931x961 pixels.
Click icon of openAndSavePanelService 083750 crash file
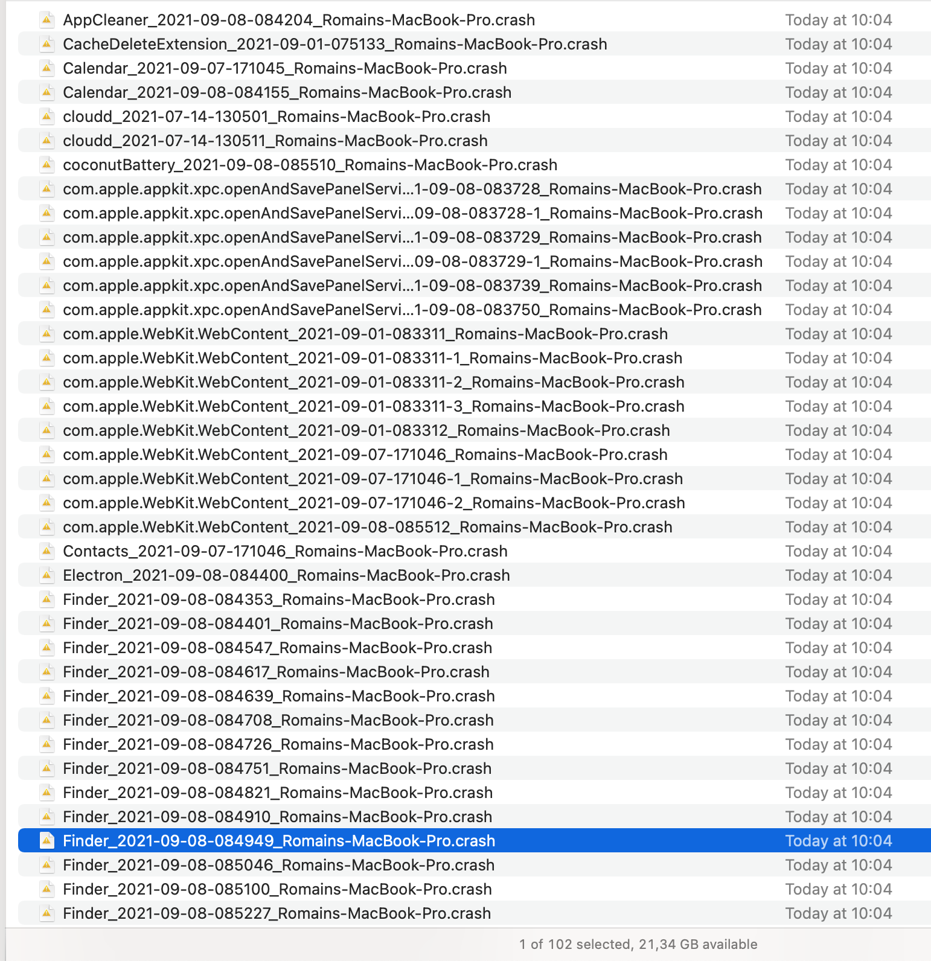point(46,310)
